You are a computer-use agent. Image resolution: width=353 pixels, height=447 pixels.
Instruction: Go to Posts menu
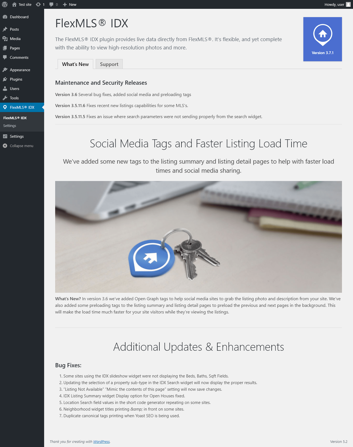pos(22,29)
